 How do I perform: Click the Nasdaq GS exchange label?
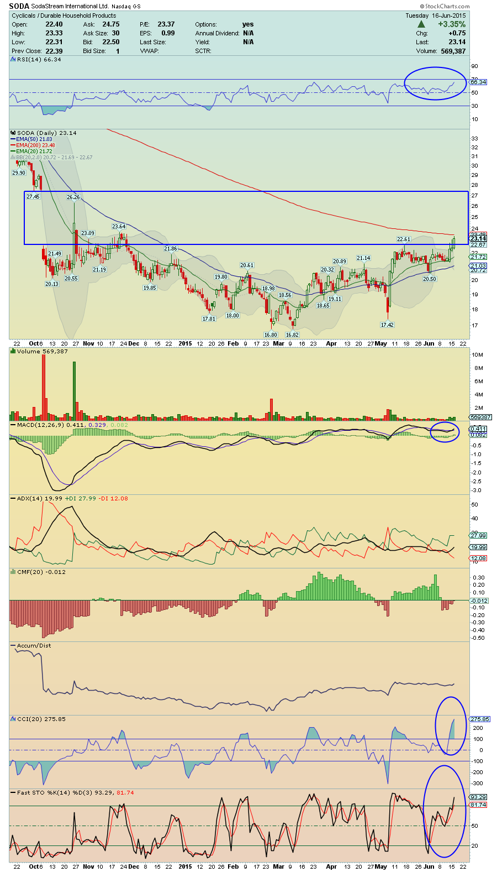tap(126, 7)
